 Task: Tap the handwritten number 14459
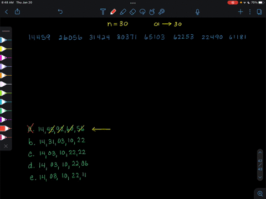39,37
